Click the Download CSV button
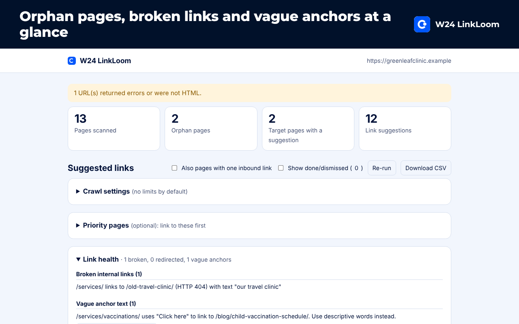 (426, 168)
